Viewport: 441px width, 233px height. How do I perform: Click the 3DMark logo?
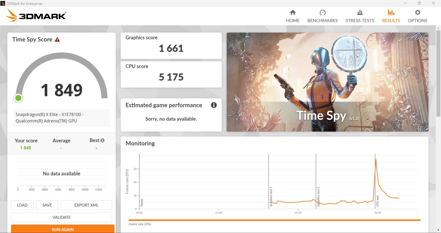click(36, 15)
